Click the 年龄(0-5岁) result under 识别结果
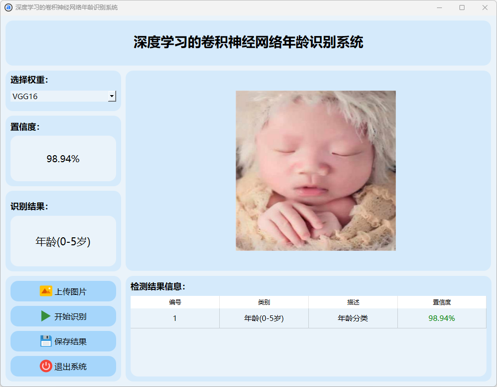Image resolution: width=497 pixels, height=387 pixels. pyautogui.click(x=63, y=241)
